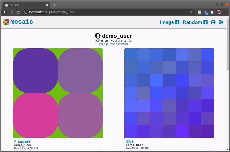Bookmark this page with the star icon
The height and width of the screenshot is (152, 230).
[191, 12]
